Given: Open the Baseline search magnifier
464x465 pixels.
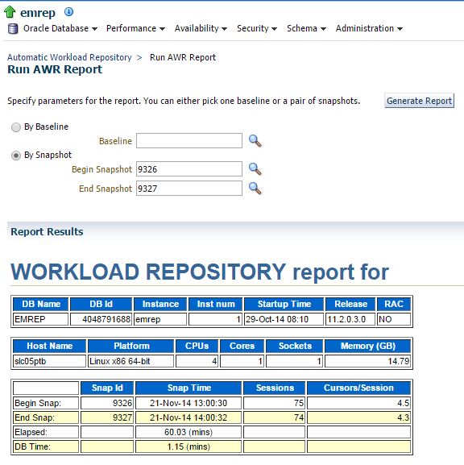Looking at the screenshot, I should 255,141.
